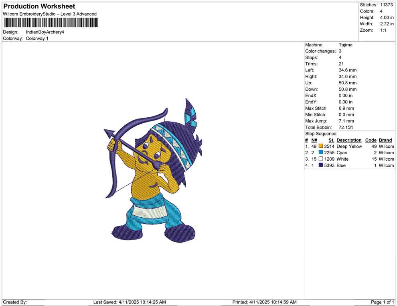The image size is (397, 306).
Task: Click the machine value 'Tajima'
Action: [346, 45]
